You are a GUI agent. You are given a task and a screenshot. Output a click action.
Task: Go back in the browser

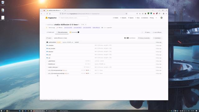tap(41, 14)
